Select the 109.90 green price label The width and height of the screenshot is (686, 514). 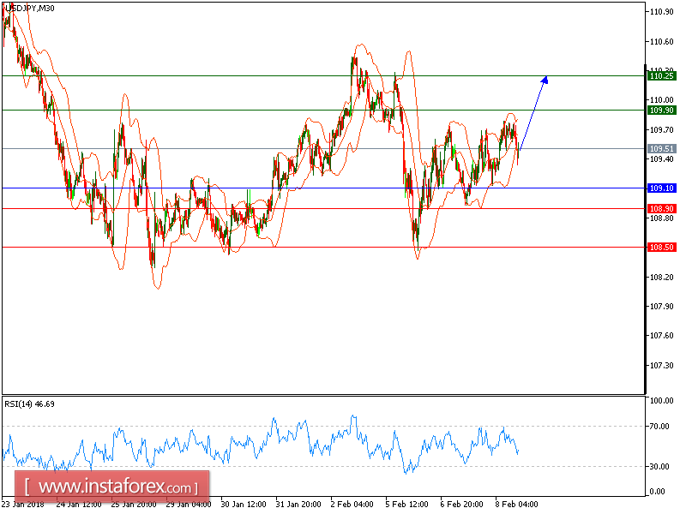tap(661, 111)
